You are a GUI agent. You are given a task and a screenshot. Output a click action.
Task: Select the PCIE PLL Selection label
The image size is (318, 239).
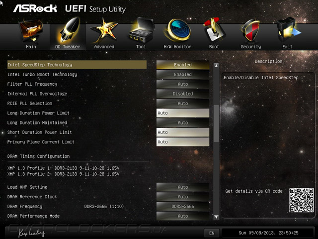point(30,104)
